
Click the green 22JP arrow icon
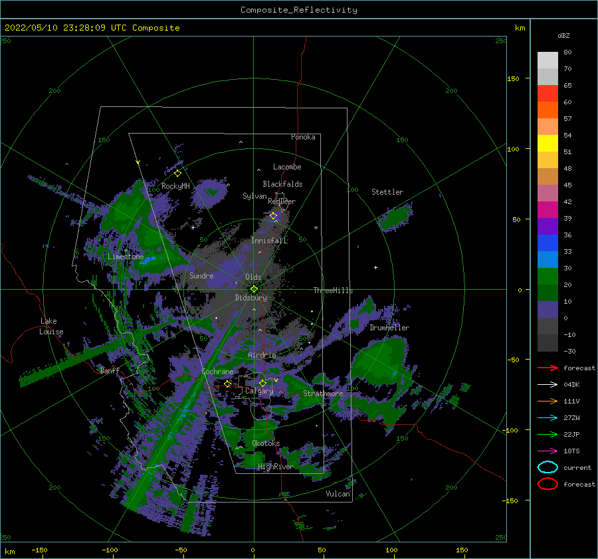548,434
